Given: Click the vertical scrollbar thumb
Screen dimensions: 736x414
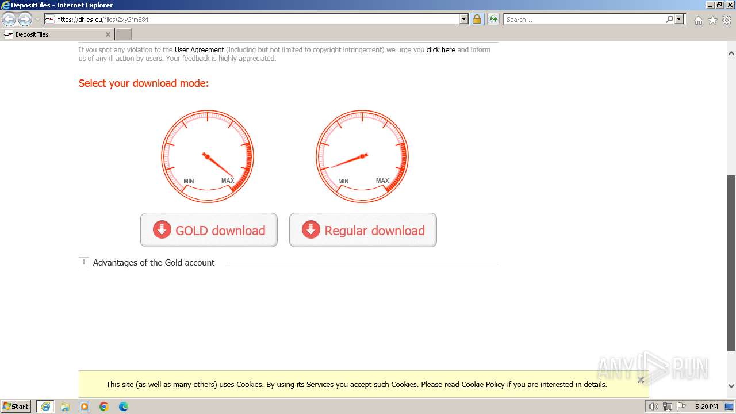Looking at the screenshot, I should (x=731, y=262).
